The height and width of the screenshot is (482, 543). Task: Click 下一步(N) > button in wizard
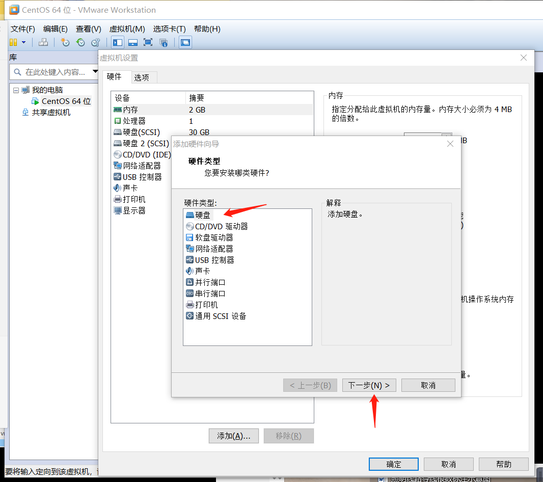(x=369, y=385)
